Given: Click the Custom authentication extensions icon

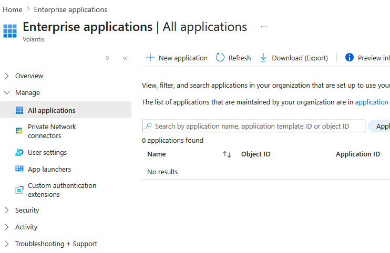Looking at the screenshot, I should [x=19, y=190].
